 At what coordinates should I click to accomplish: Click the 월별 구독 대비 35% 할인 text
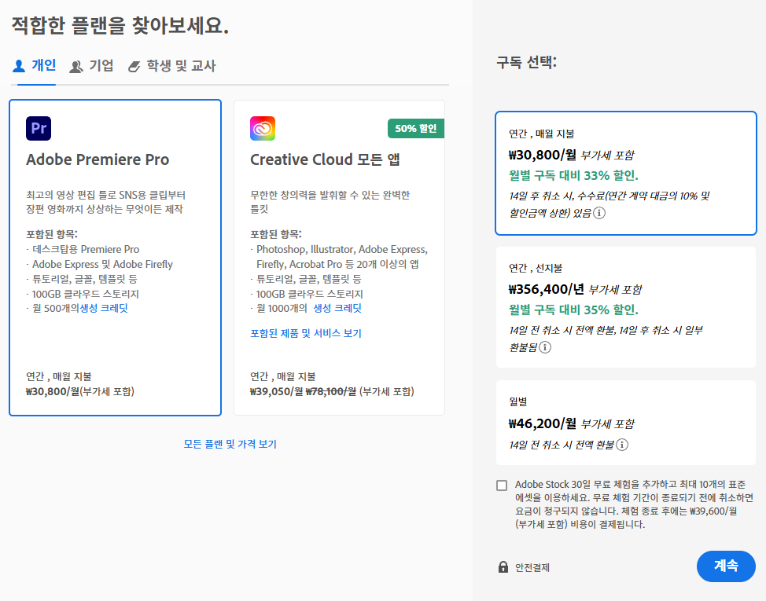[573, 310]
